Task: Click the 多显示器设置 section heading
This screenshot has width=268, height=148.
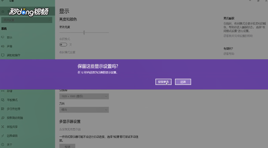Action: click(x=70, y=121)
